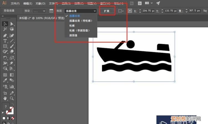
Task: Activate the Type tool
Action: pyautogui.click(x=5, y=41)
